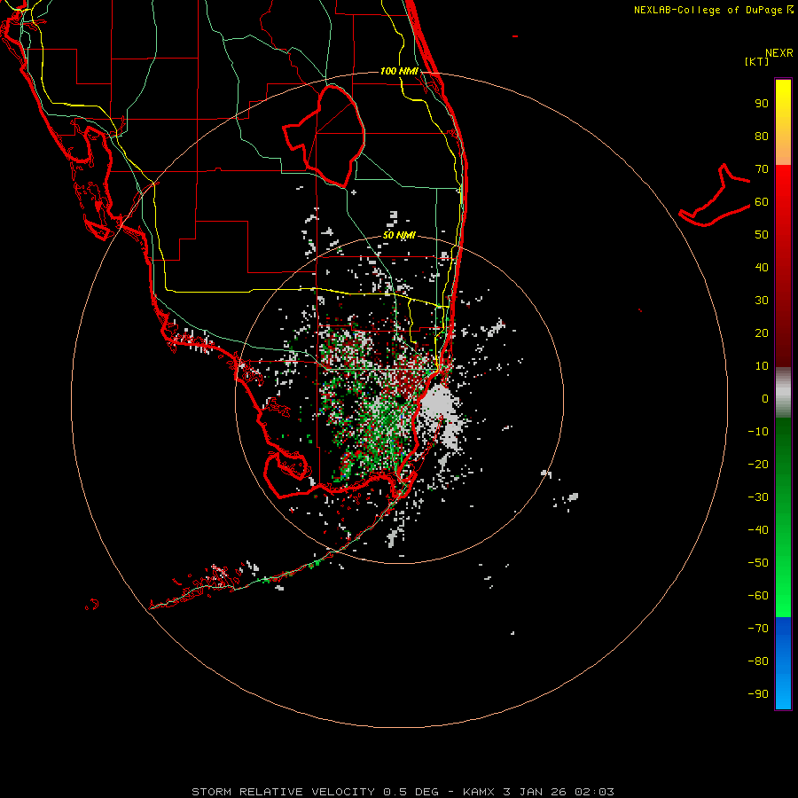The height and width of the screenshot is (798, 798).
Task: Click the 10 knot label on the scale
Action: click(762, 366)
